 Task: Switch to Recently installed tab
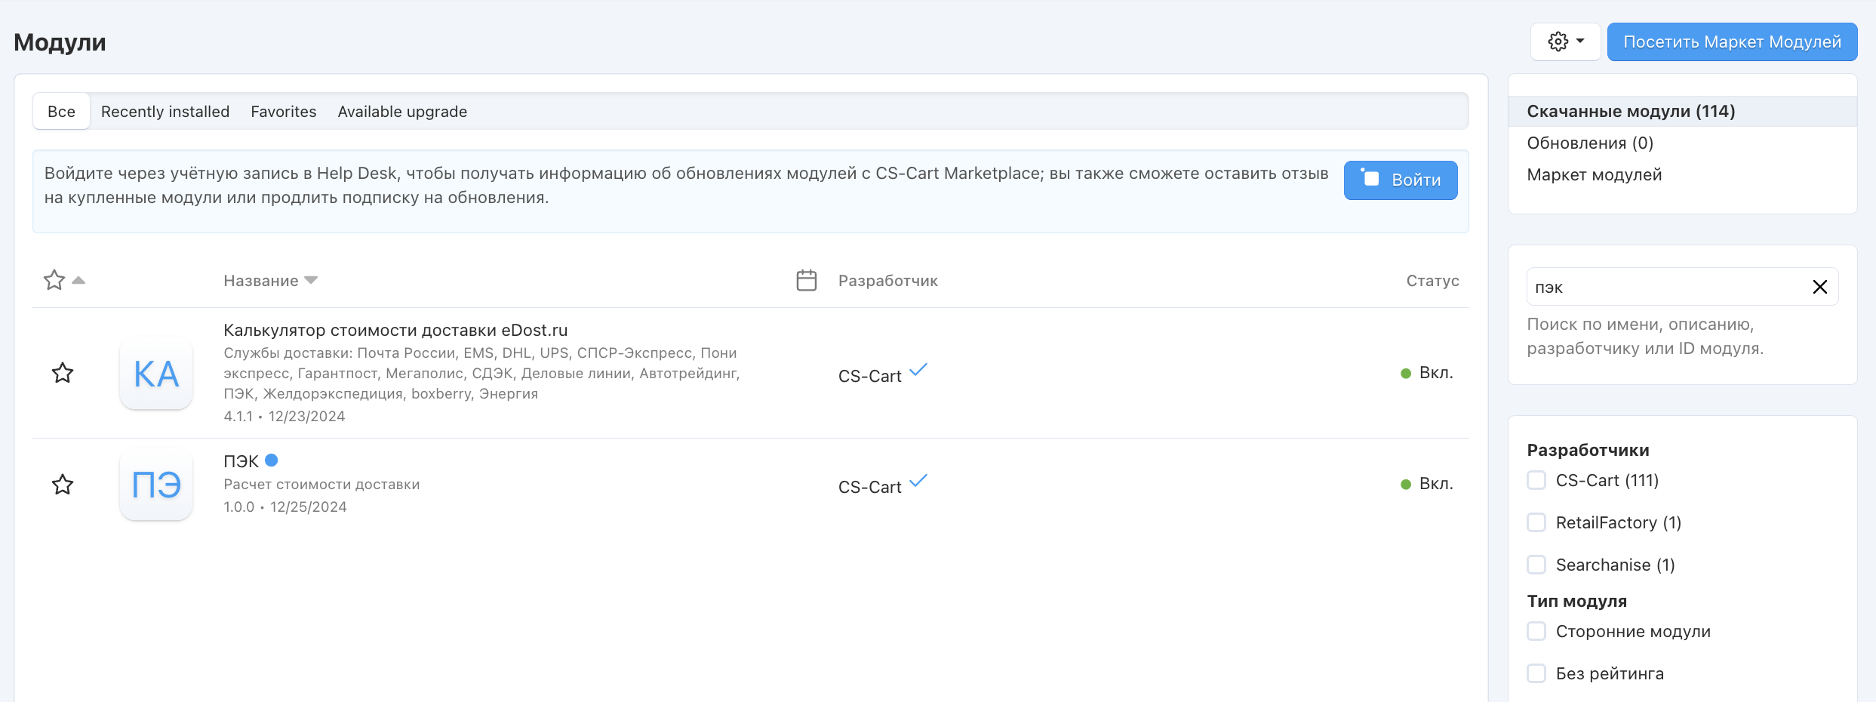(x=165, y=112)
